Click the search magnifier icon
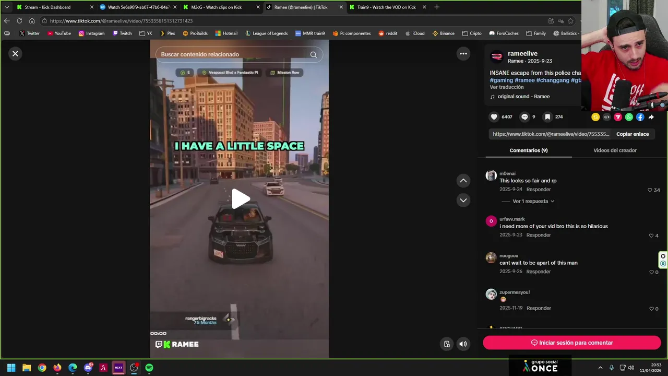The image size is (668, 376). (313, 54)
